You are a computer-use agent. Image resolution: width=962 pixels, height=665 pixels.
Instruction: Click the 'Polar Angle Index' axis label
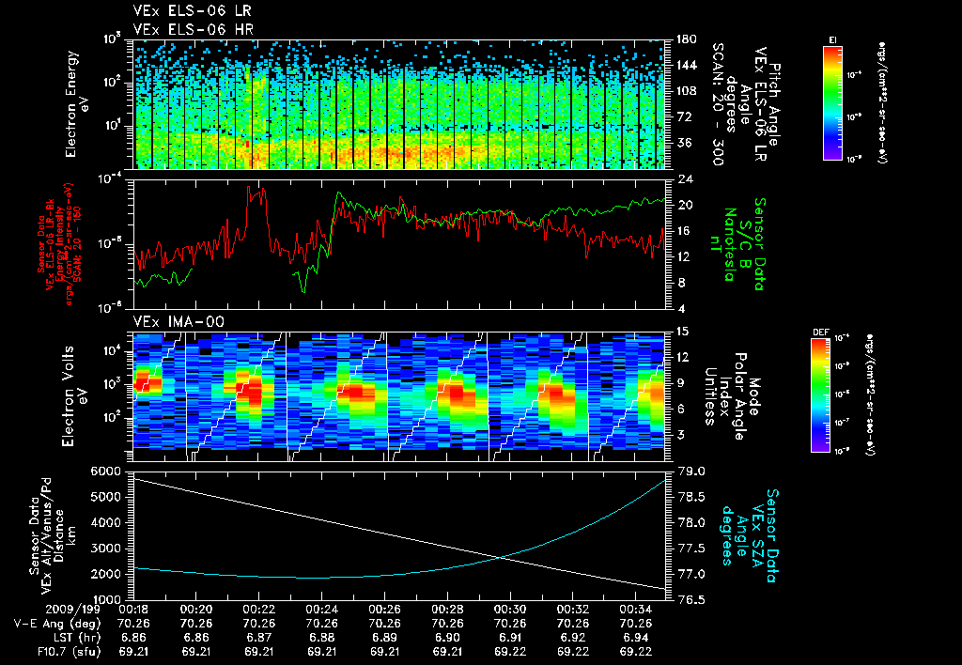[x=731, y=396]
